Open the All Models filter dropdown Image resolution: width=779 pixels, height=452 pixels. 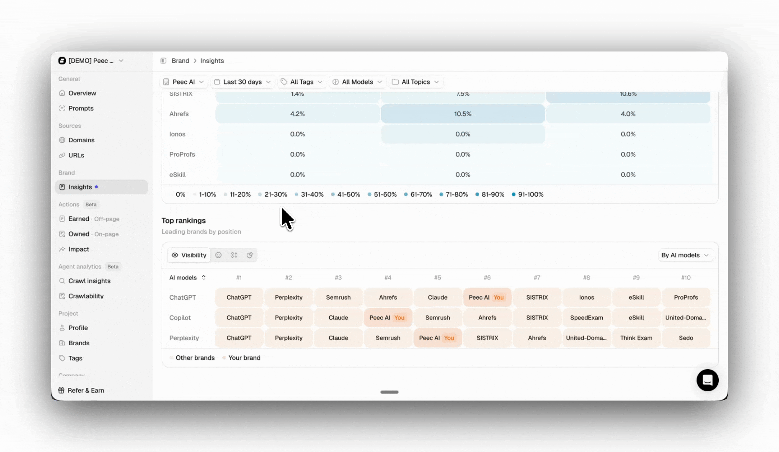point(357,82)
